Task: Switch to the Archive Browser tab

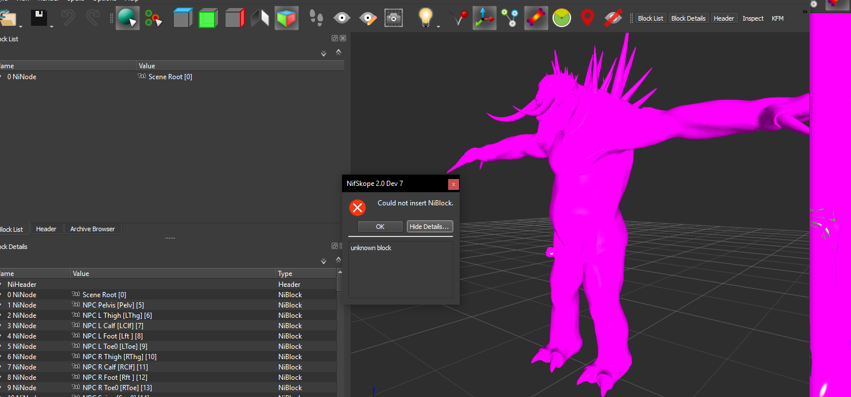Action: 92,229
